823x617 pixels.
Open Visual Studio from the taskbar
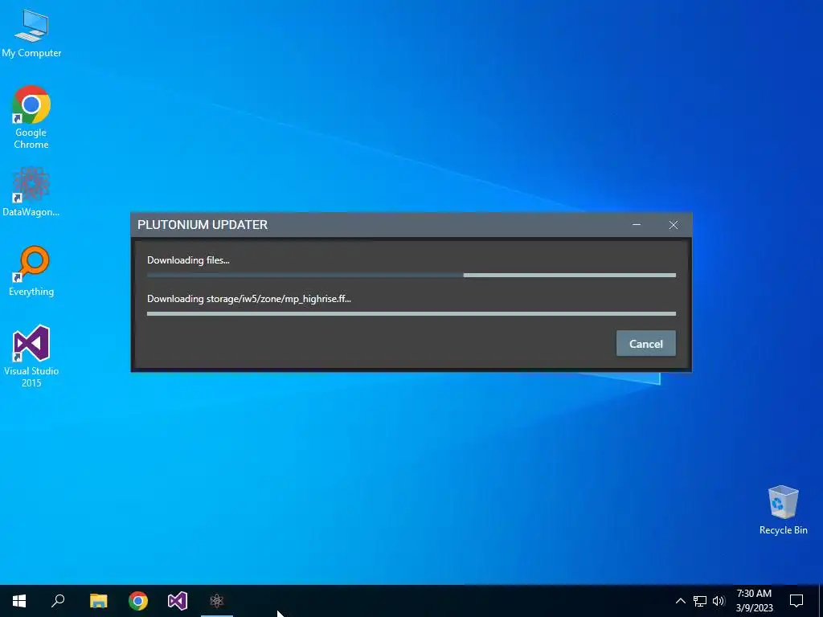click(x=178, y=601)
